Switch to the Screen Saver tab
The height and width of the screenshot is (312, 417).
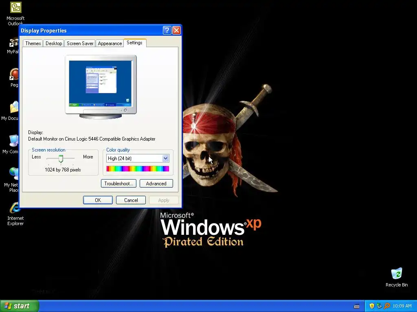tap(80, 43)
